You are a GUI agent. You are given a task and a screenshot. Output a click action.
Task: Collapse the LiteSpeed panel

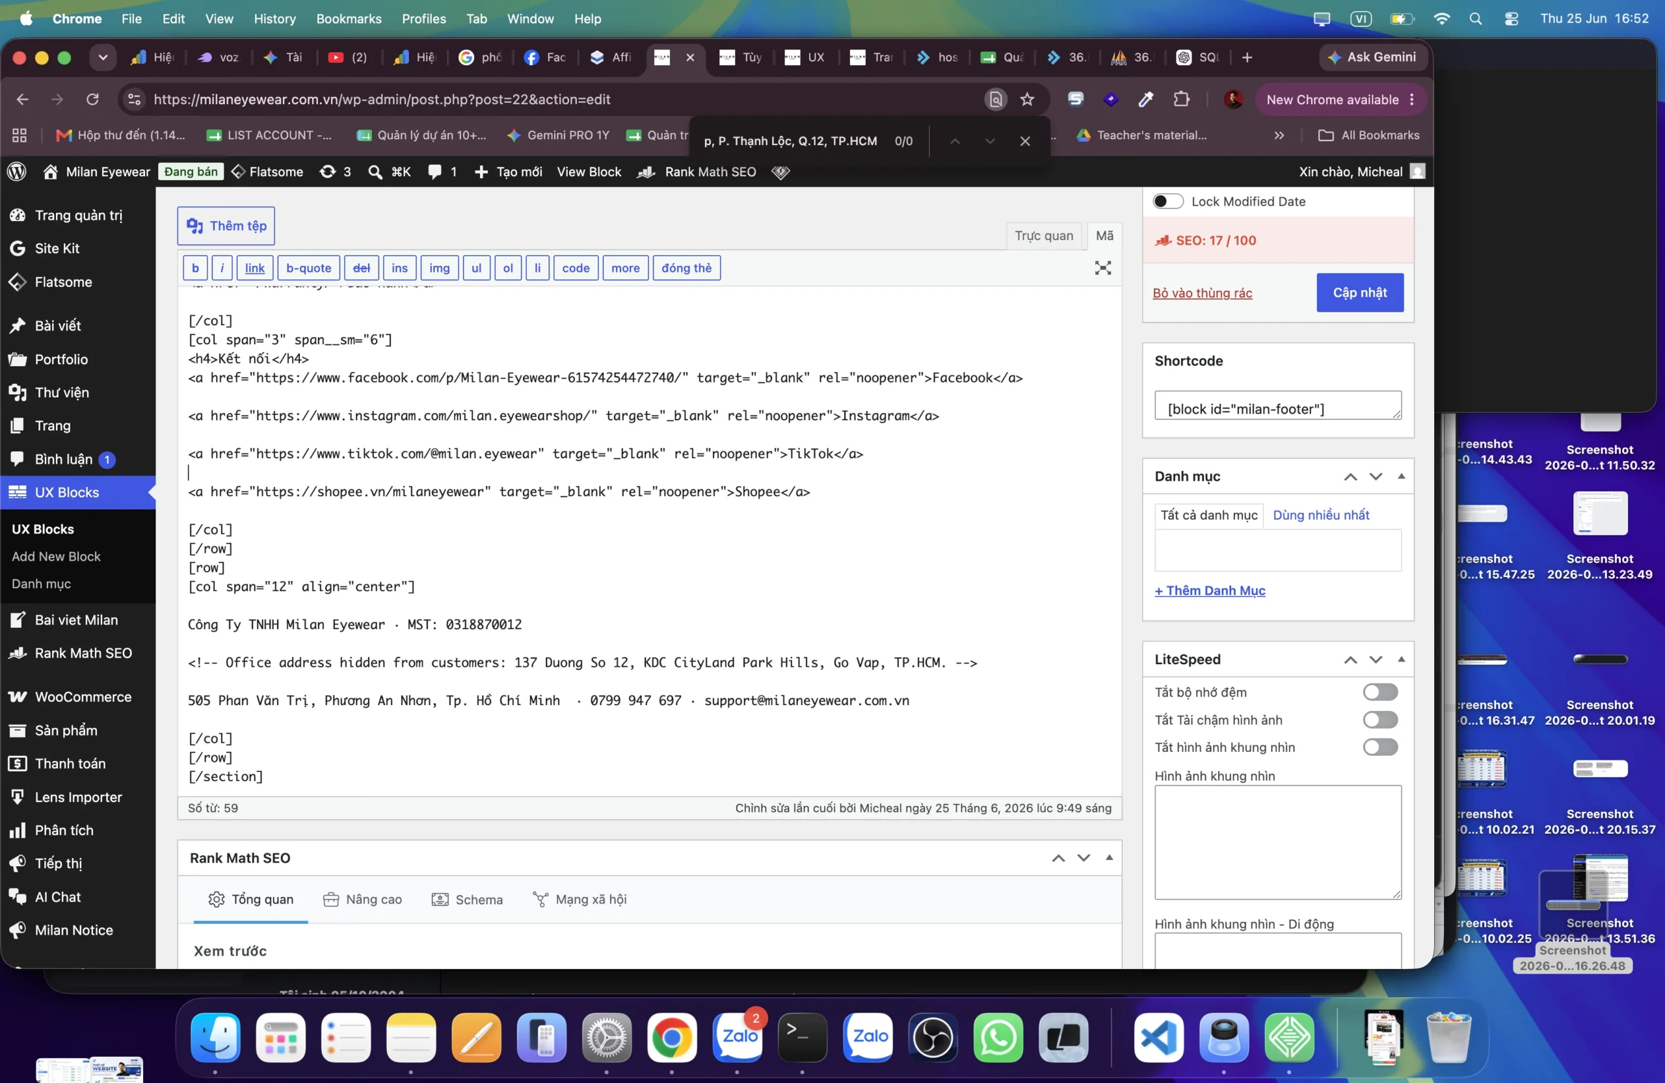tap(1400, 660)
